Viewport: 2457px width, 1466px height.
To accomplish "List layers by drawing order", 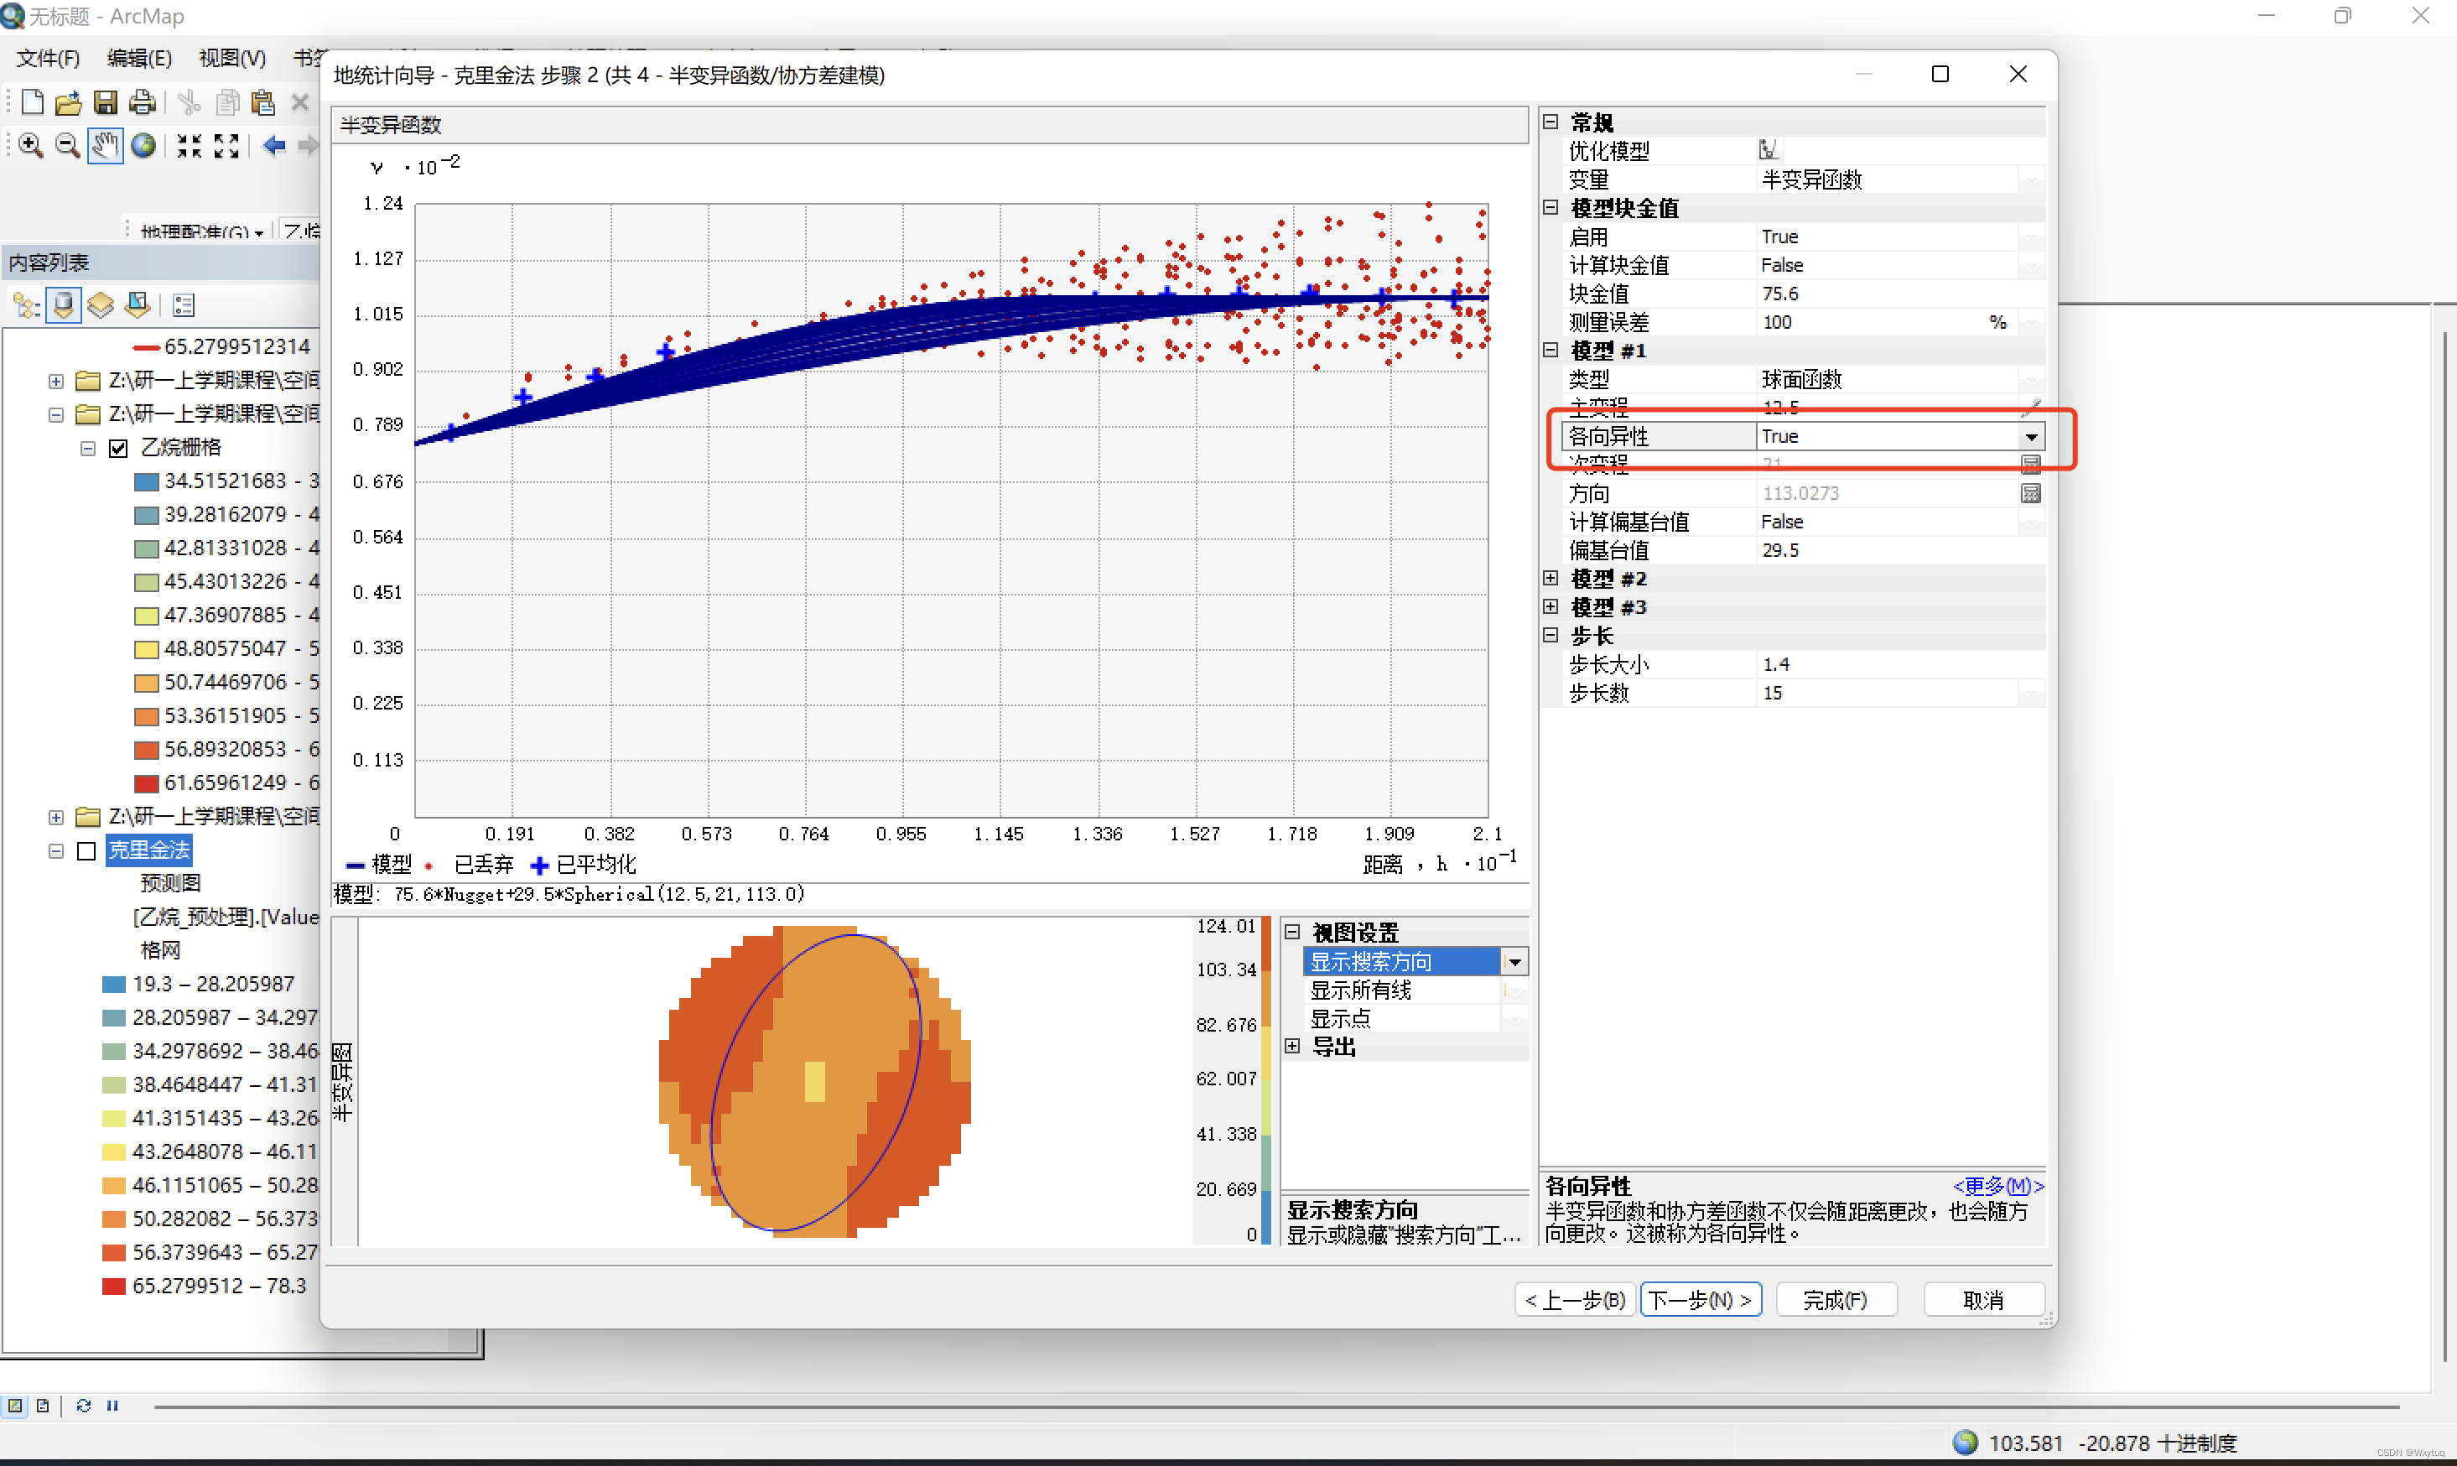I will coord(26,305).
